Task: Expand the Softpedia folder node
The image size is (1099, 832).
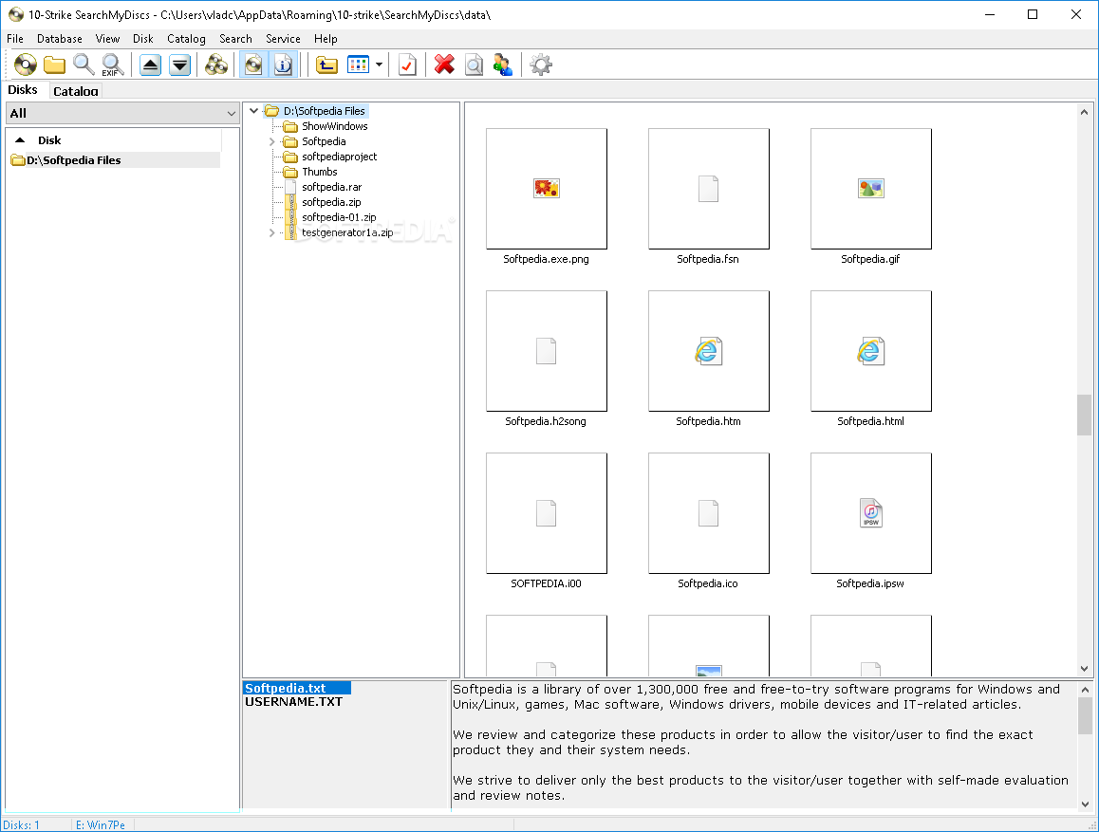Action: (272, 141)
